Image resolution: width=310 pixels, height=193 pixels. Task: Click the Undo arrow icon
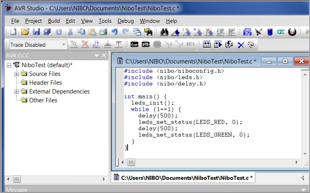(x=115, y=32)
